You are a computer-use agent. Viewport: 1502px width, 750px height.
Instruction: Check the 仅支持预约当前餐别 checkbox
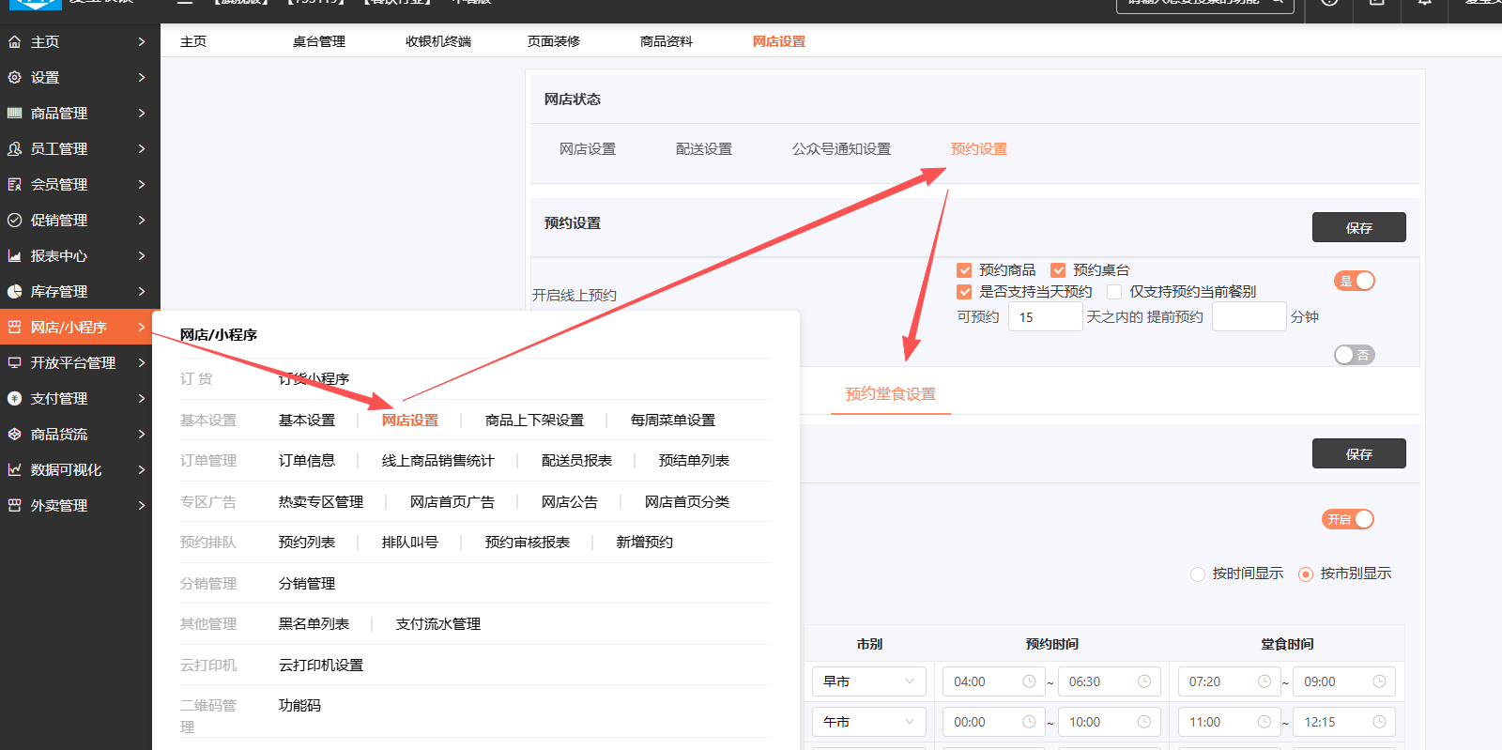[1114, 292]
